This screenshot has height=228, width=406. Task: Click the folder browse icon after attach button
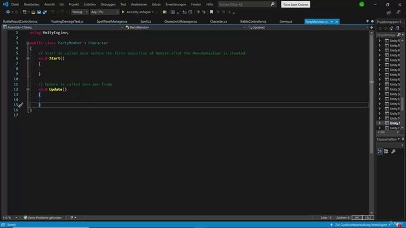165,12
